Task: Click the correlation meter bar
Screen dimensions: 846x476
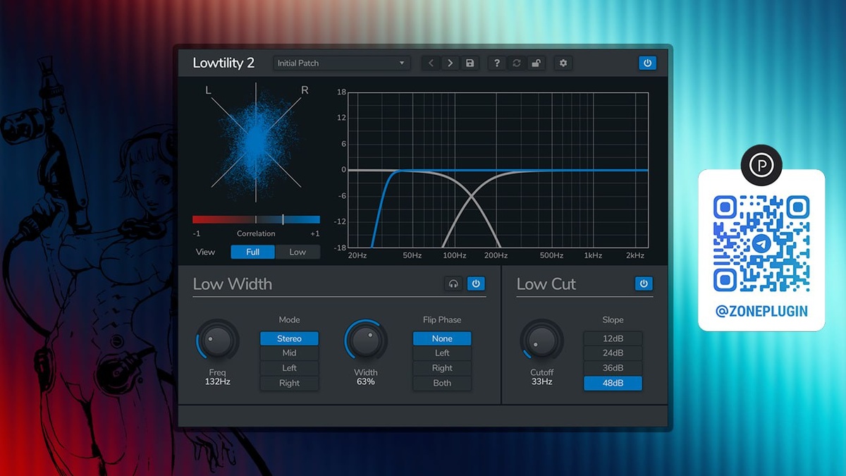Action: 256,219
